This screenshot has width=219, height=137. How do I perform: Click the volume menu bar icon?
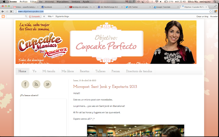click(x=161, y=2)
